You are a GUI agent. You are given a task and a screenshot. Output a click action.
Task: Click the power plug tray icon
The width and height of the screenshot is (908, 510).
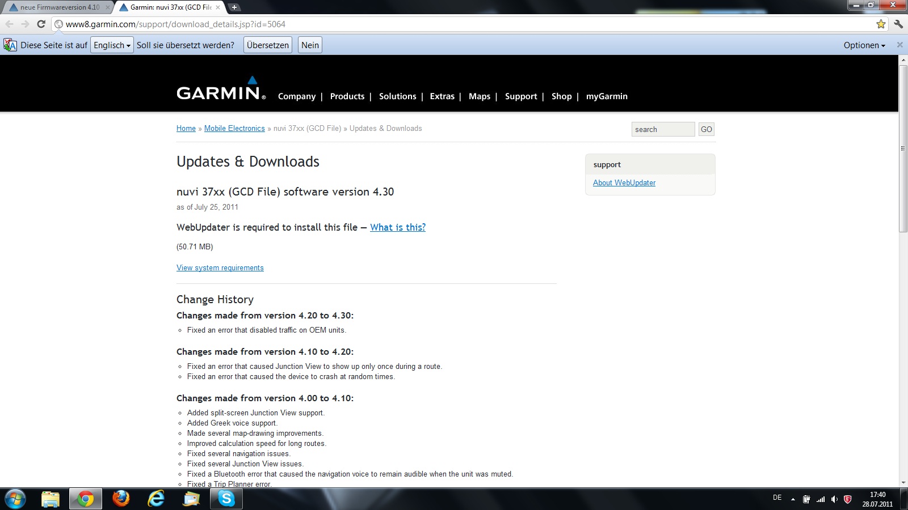point(806,499)
